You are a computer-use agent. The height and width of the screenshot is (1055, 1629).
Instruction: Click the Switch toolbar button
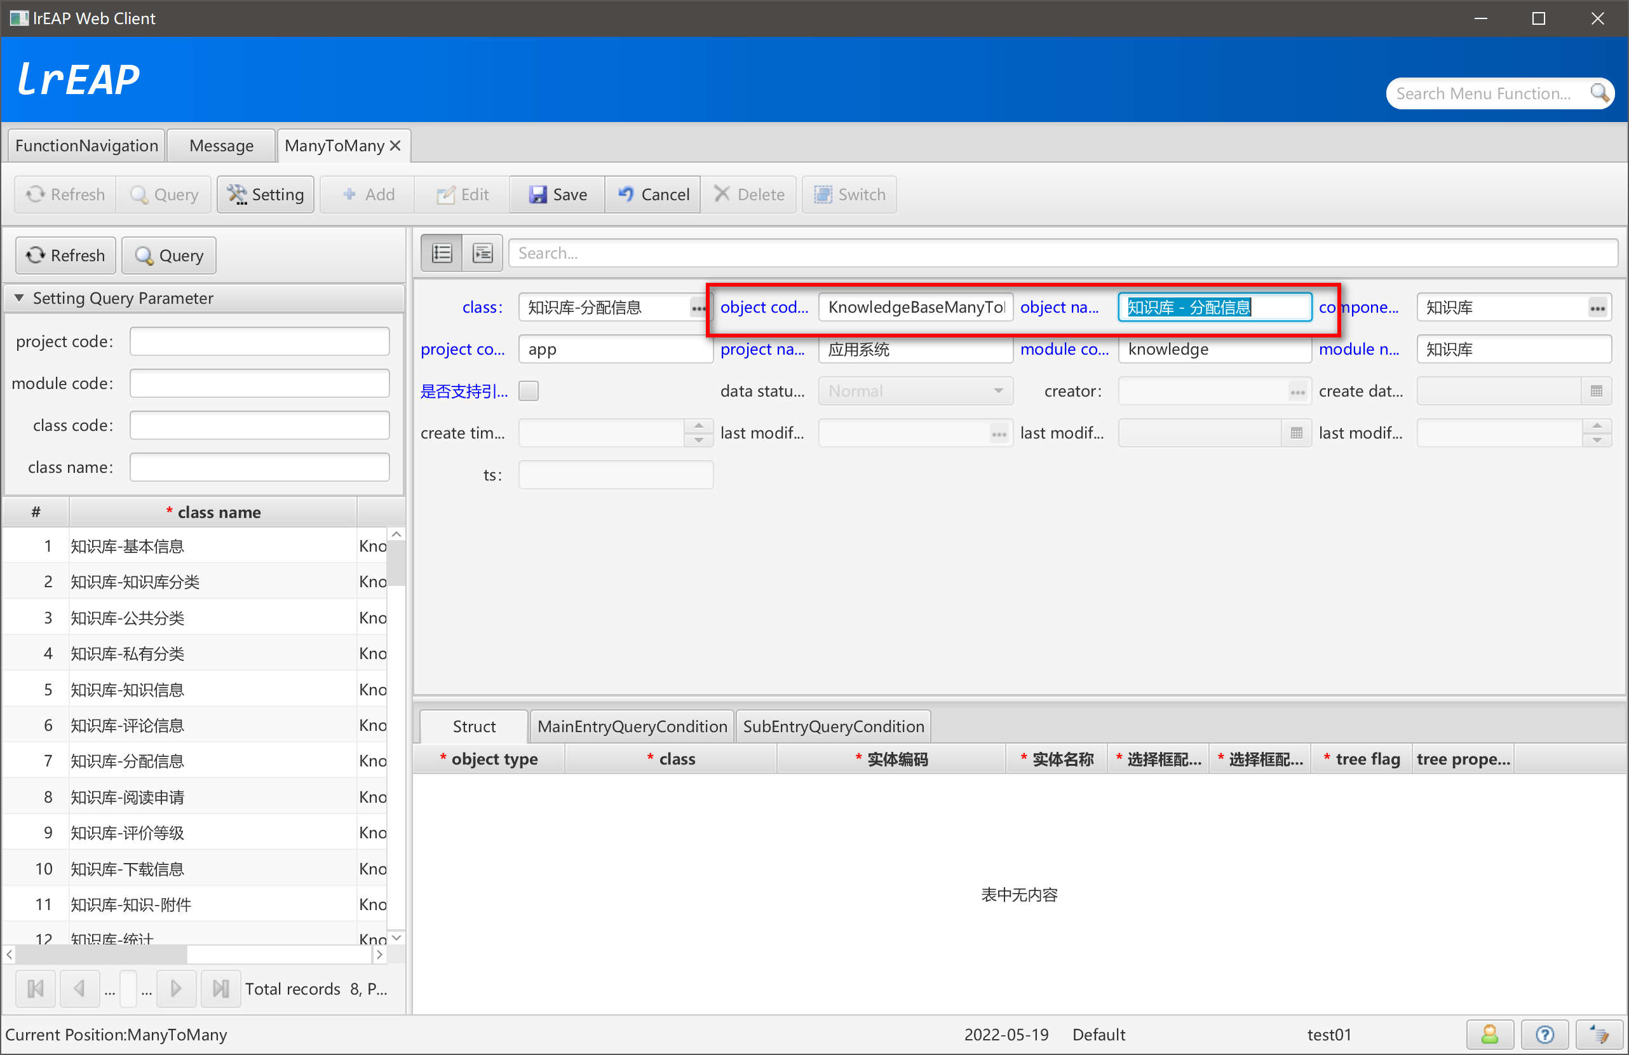(x=849, y=194)
